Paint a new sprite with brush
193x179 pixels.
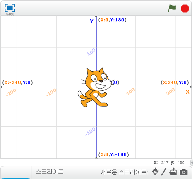(x=164, y=172)
